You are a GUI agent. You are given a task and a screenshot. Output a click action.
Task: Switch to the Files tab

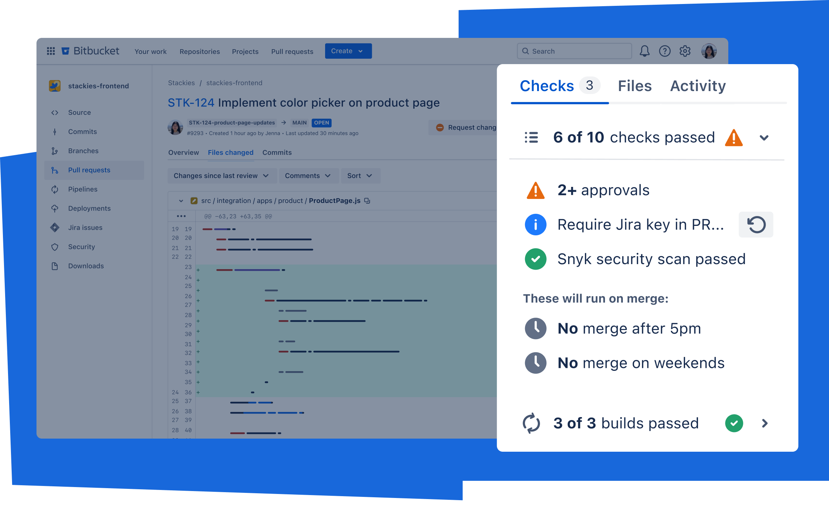click(x=635, y=86)
